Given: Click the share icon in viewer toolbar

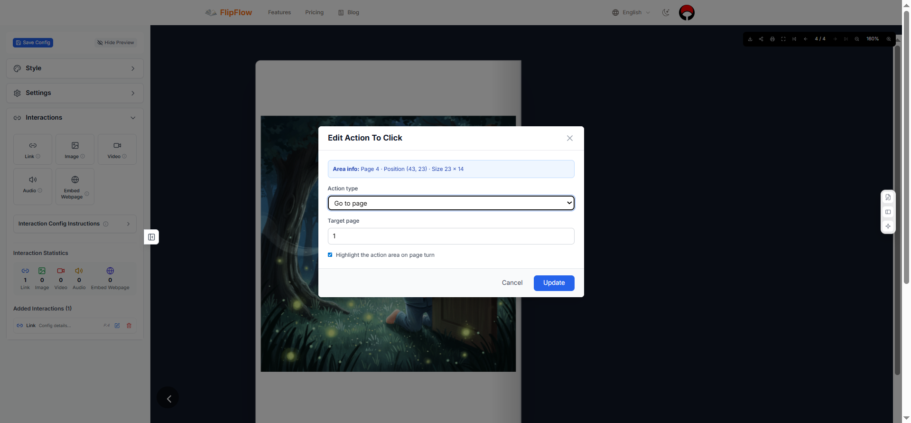Looking at the screenshot, I should 761,39.
